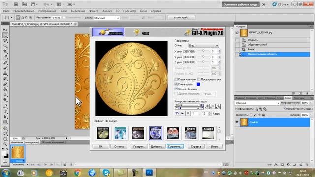Open the 'Файл' menu
The image size is (315, 177).
click(6, 11)
